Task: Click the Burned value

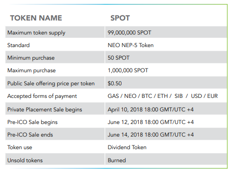Action: (x=117, y=160)
